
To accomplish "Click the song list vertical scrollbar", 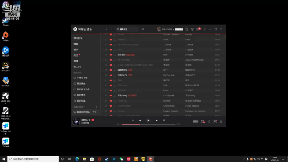I will (x=225, y=37).
